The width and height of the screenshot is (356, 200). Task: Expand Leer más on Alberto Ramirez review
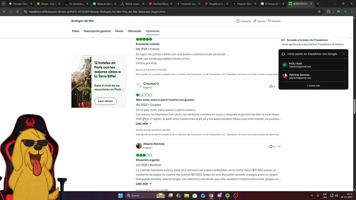[x=144, y=184]
